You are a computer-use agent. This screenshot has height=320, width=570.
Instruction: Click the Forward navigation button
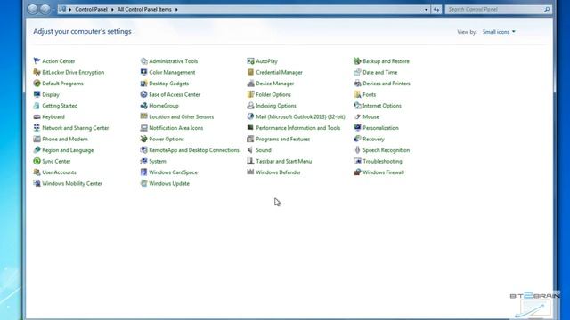click(45, 10)
